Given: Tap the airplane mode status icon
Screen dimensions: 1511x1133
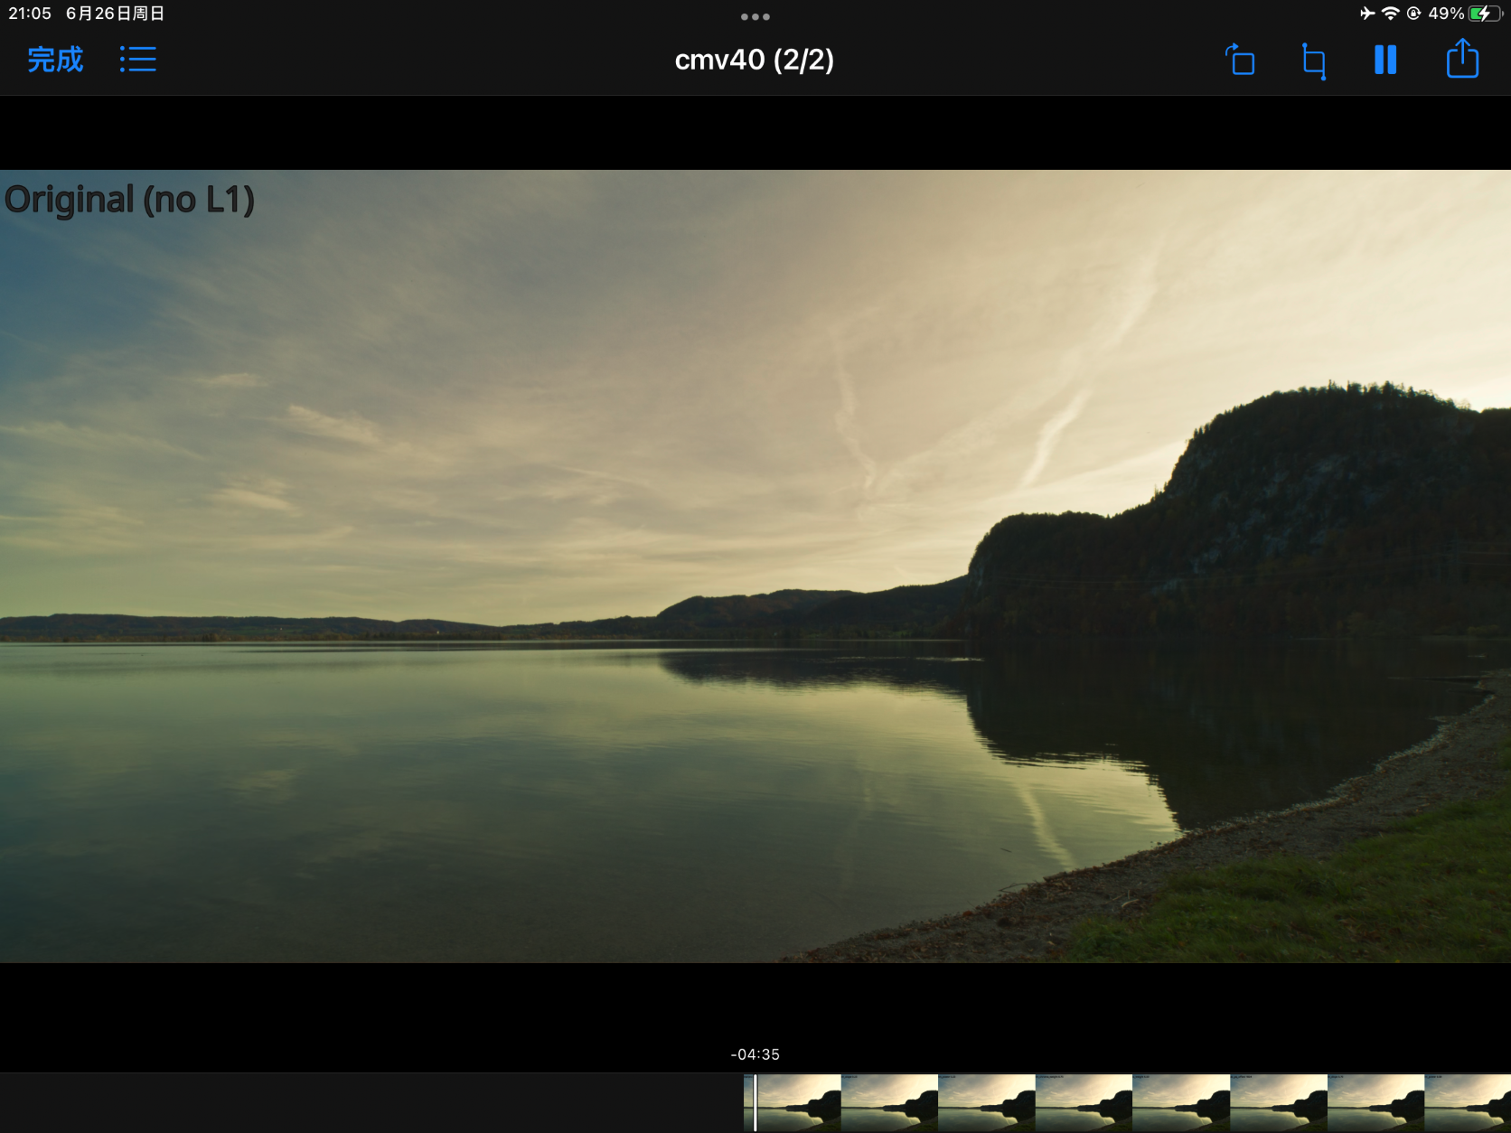Looking at the screenshot, I should pyautogui.click(x=1366, y=14).
